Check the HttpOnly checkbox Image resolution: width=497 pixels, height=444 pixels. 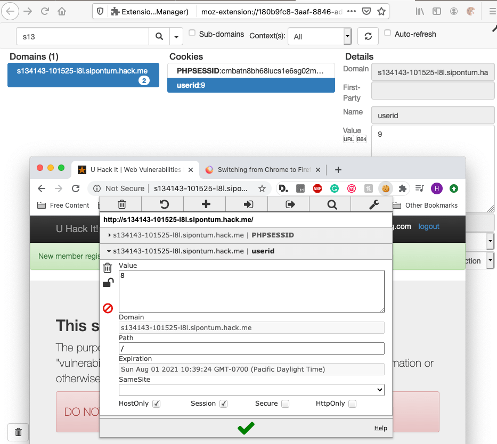(x=352, y=404)
